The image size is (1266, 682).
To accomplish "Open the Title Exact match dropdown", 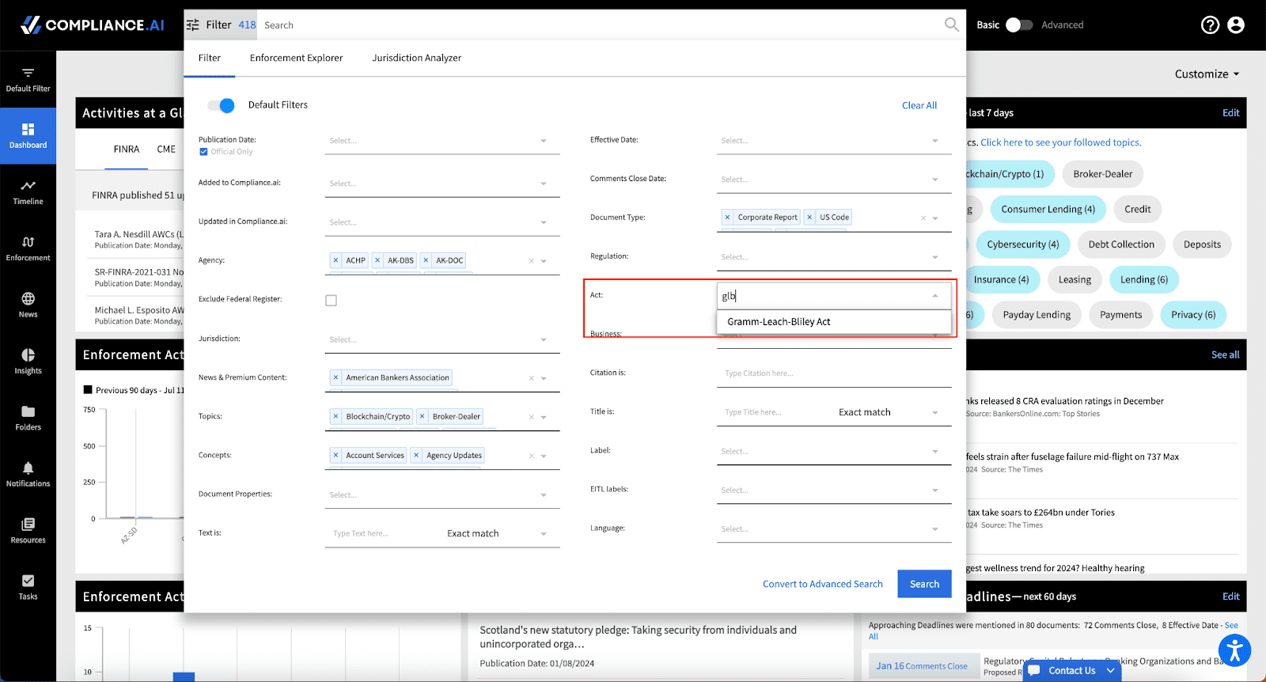I will (889, 412).
